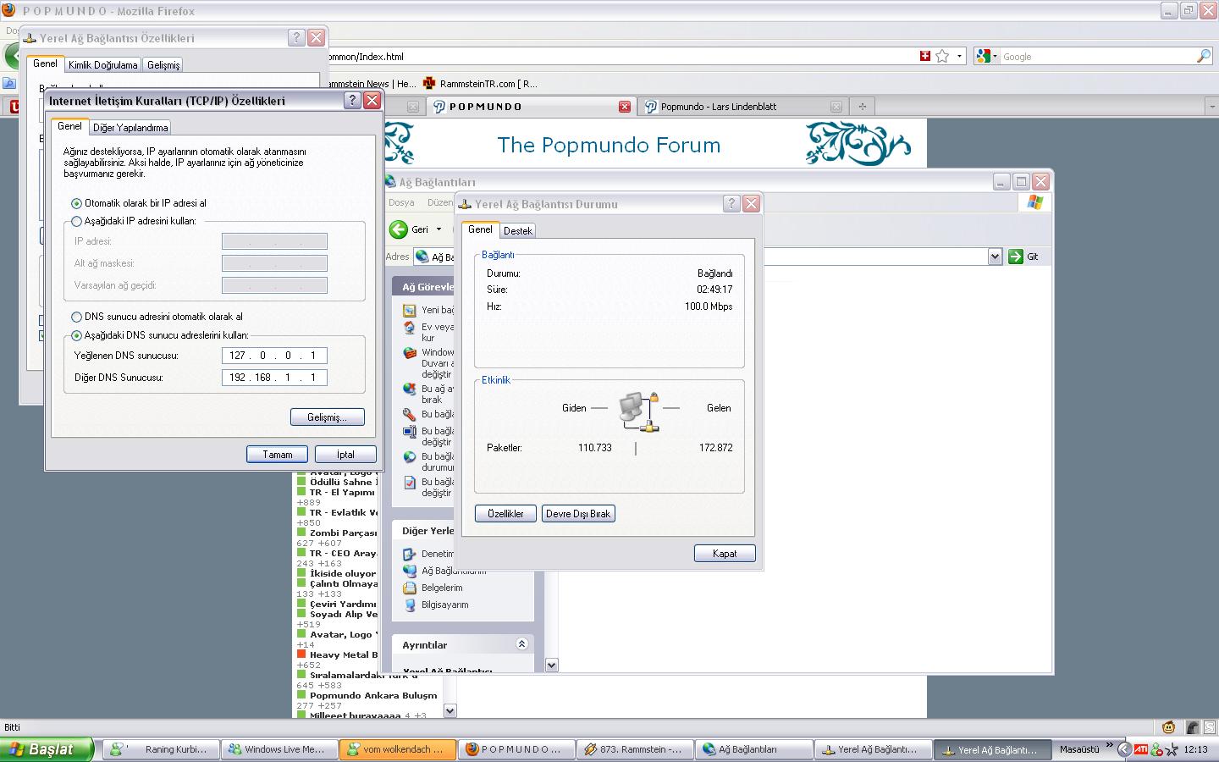Open Özellikler in connection status dialog
The image size is (1219, 762).
(505, 514)
